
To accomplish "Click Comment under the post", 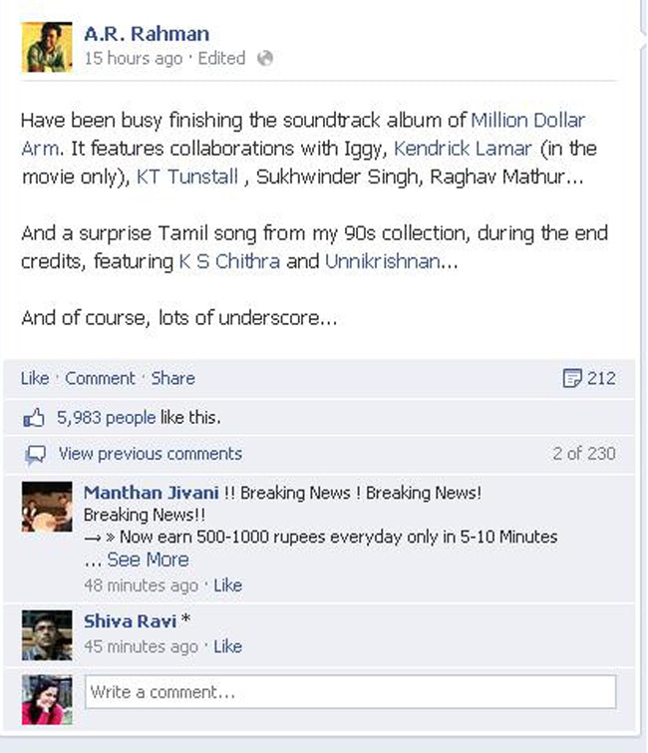I will coord(101,378).
